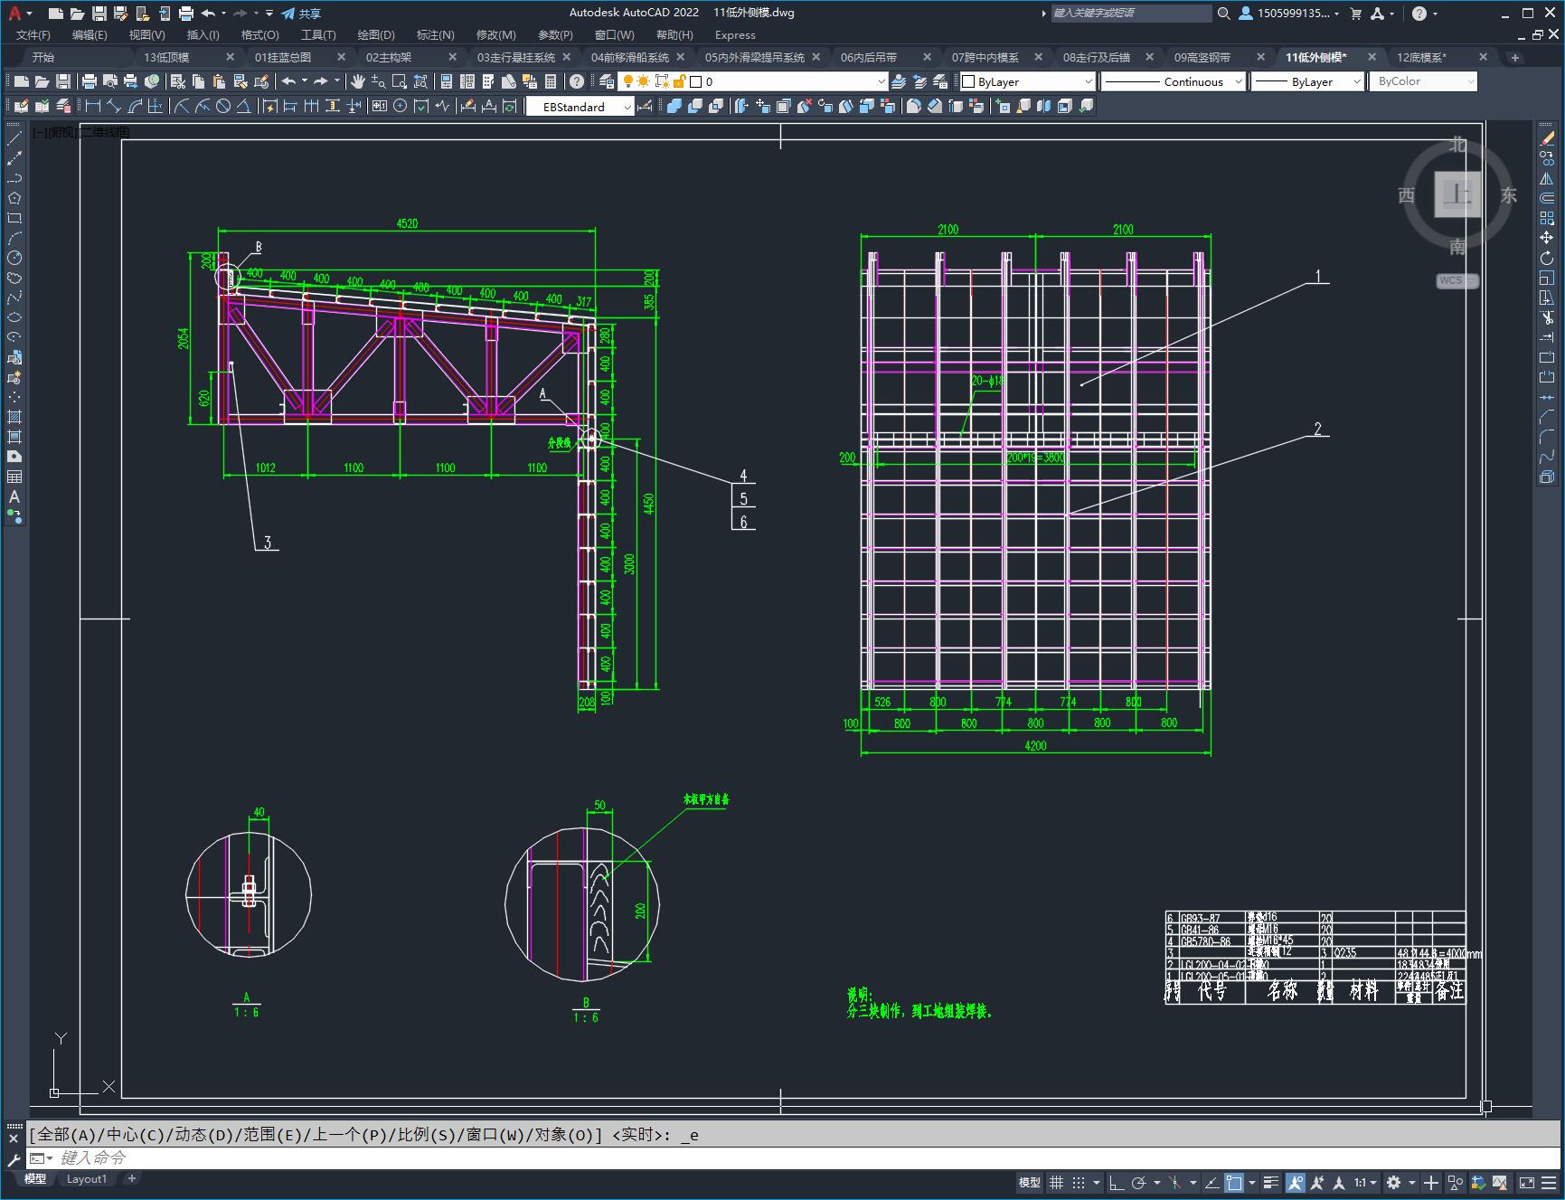Select the Polygon draw tool

tap(14, 198)
